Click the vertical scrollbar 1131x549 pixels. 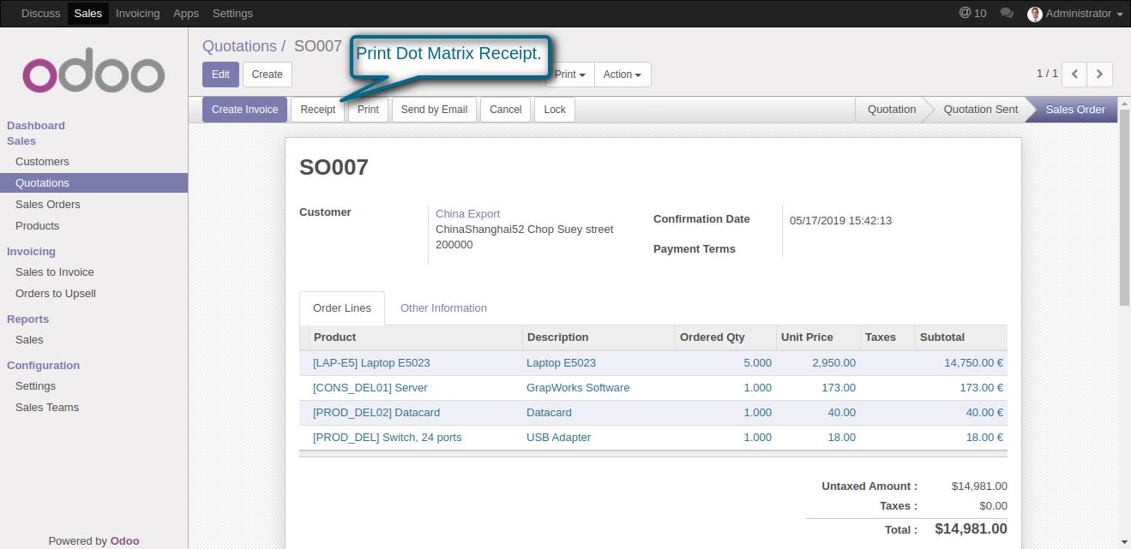pyautogui.click(x=1124, y=214)
